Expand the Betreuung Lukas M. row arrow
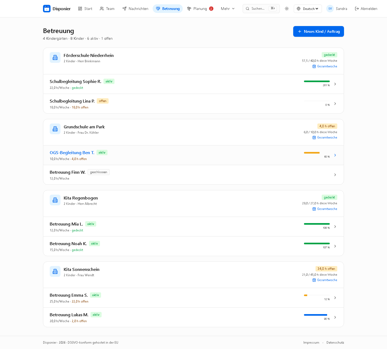387x349 pixels. point(335,317)
